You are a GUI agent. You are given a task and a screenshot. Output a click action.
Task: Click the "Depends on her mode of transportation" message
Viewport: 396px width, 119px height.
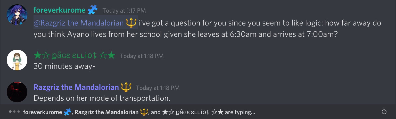pyautogui.click(x=102, y=98)
